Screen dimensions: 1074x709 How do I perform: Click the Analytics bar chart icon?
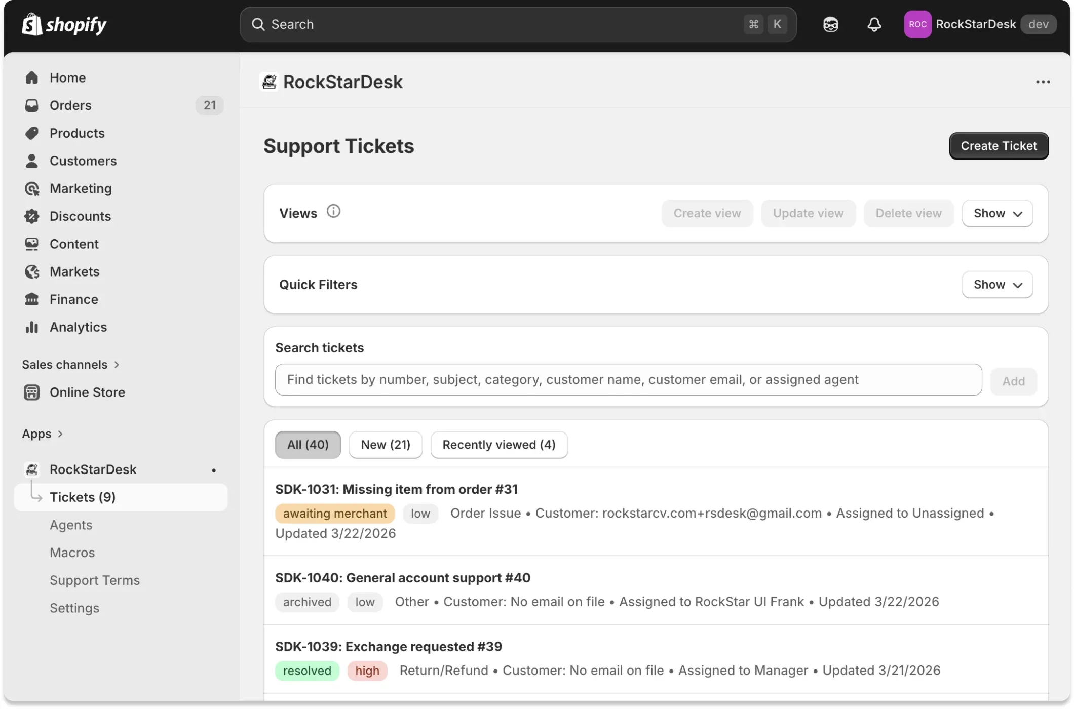pyautogui.click(x=31, y=327)
